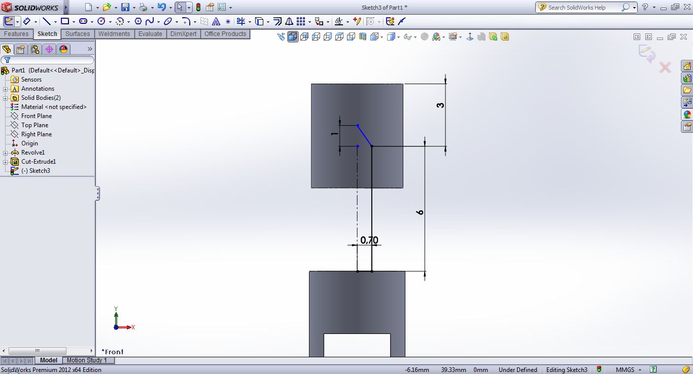Select the Line sketch tool
693x374 pixels.
[47, 21]
